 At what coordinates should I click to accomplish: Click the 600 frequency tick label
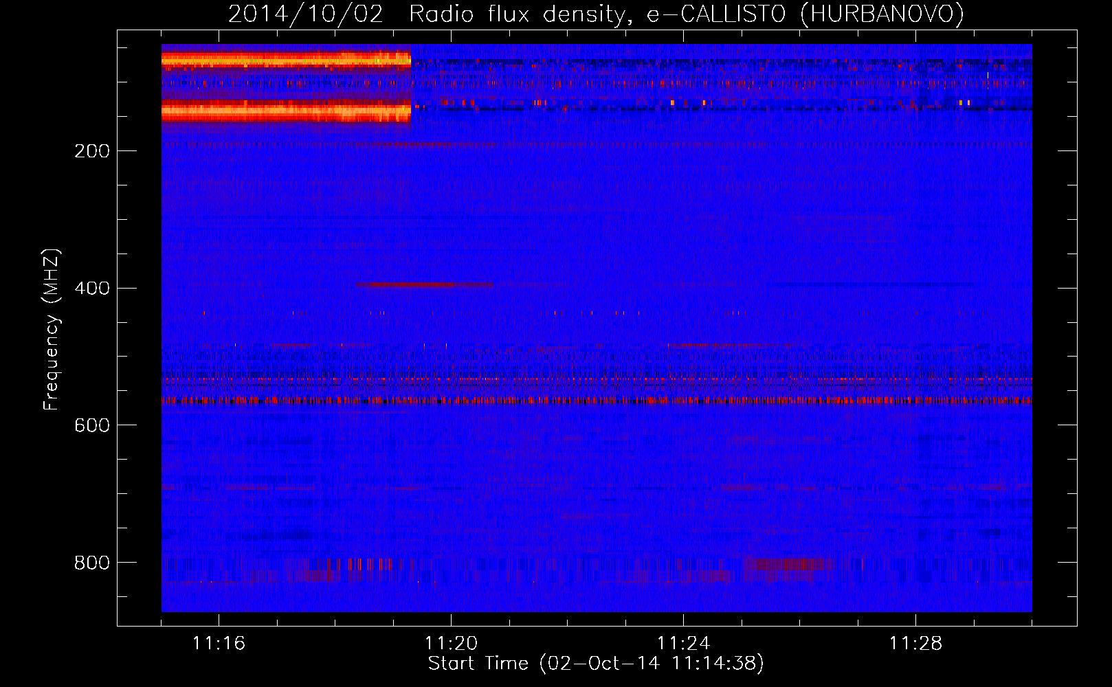(92, 426)
